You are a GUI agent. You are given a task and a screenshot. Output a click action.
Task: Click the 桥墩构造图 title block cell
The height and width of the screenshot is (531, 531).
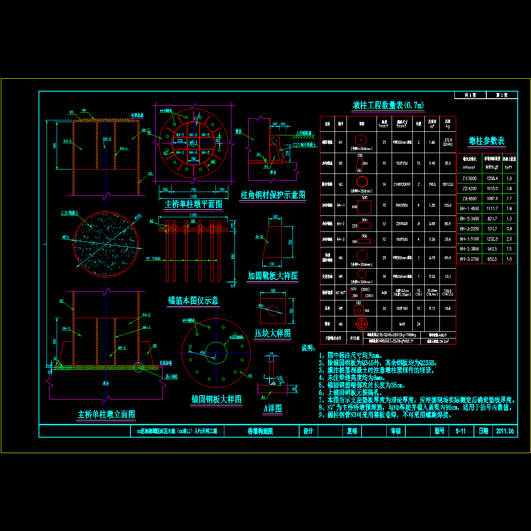pos(260,431)
